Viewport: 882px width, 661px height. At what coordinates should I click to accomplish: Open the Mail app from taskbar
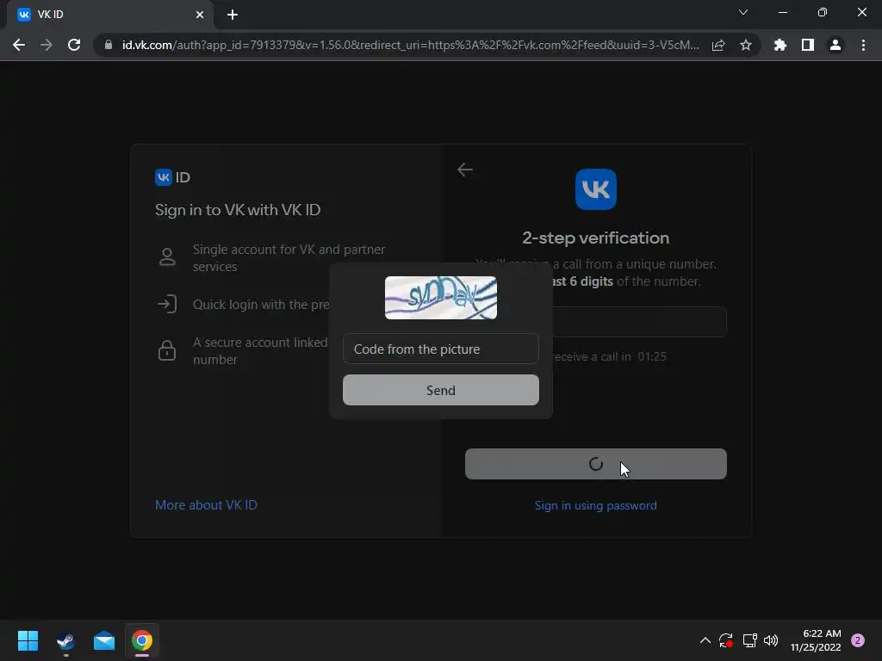coord(104,640)
